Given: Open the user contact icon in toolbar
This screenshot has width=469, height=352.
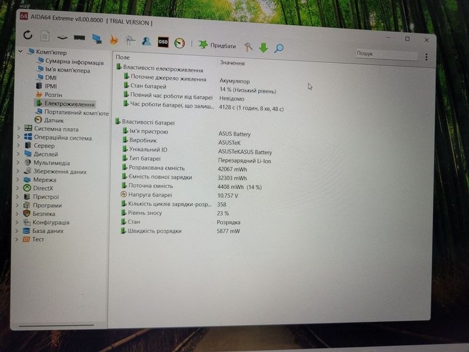Looking at the screenshot, I should click(147, 42).
